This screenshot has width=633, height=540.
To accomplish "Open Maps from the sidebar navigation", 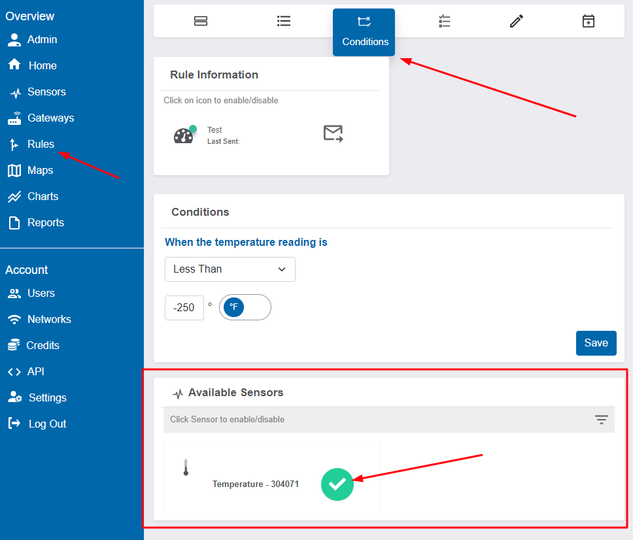I will 41,170.
